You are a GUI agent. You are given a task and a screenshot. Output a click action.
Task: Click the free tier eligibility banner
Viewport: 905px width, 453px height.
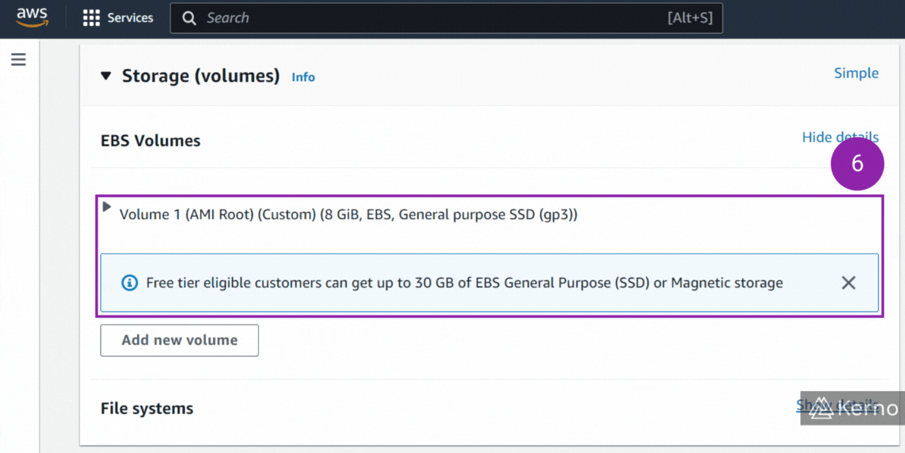(464, 282)
